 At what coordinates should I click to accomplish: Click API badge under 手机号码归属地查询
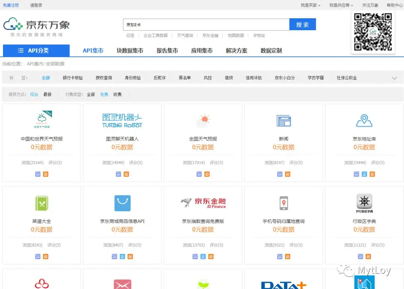coord(280,257)
